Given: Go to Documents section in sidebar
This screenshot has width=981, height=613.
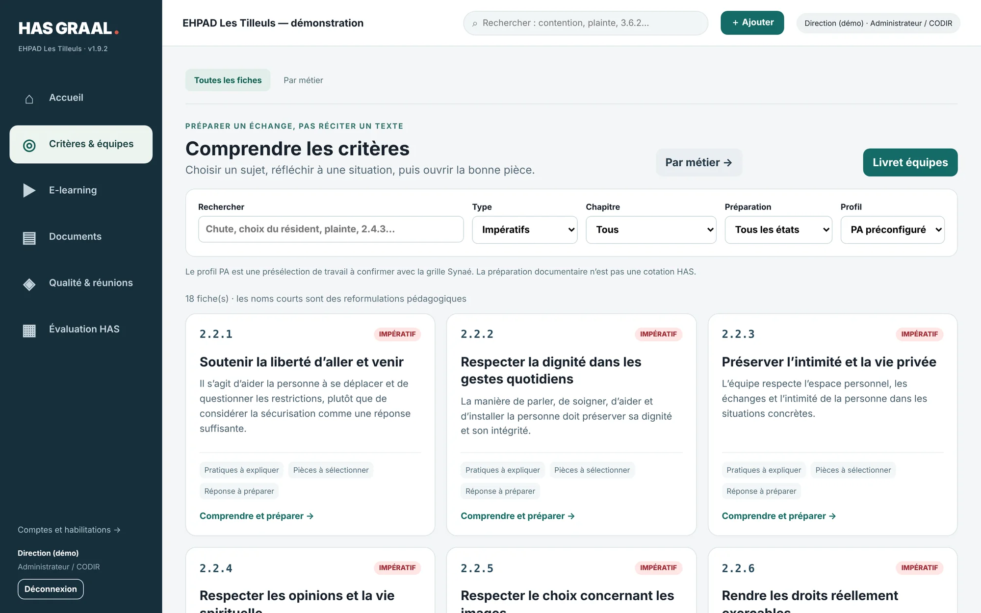Looking at the screenshot, I should pos(81,236).
